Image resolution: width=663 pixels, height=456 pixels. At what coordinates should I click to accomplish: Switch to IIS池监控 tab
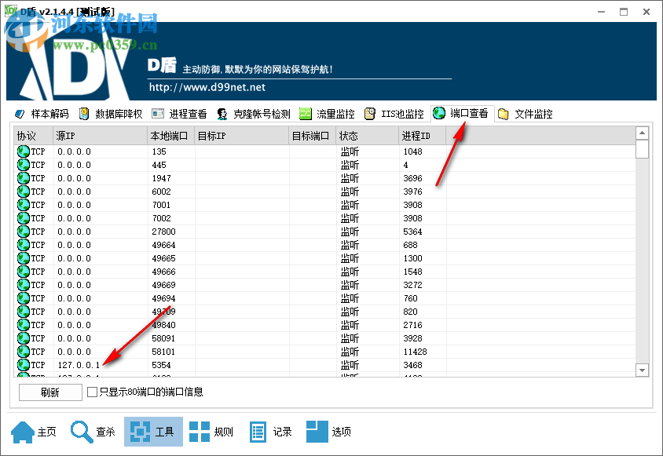[394, 114]
